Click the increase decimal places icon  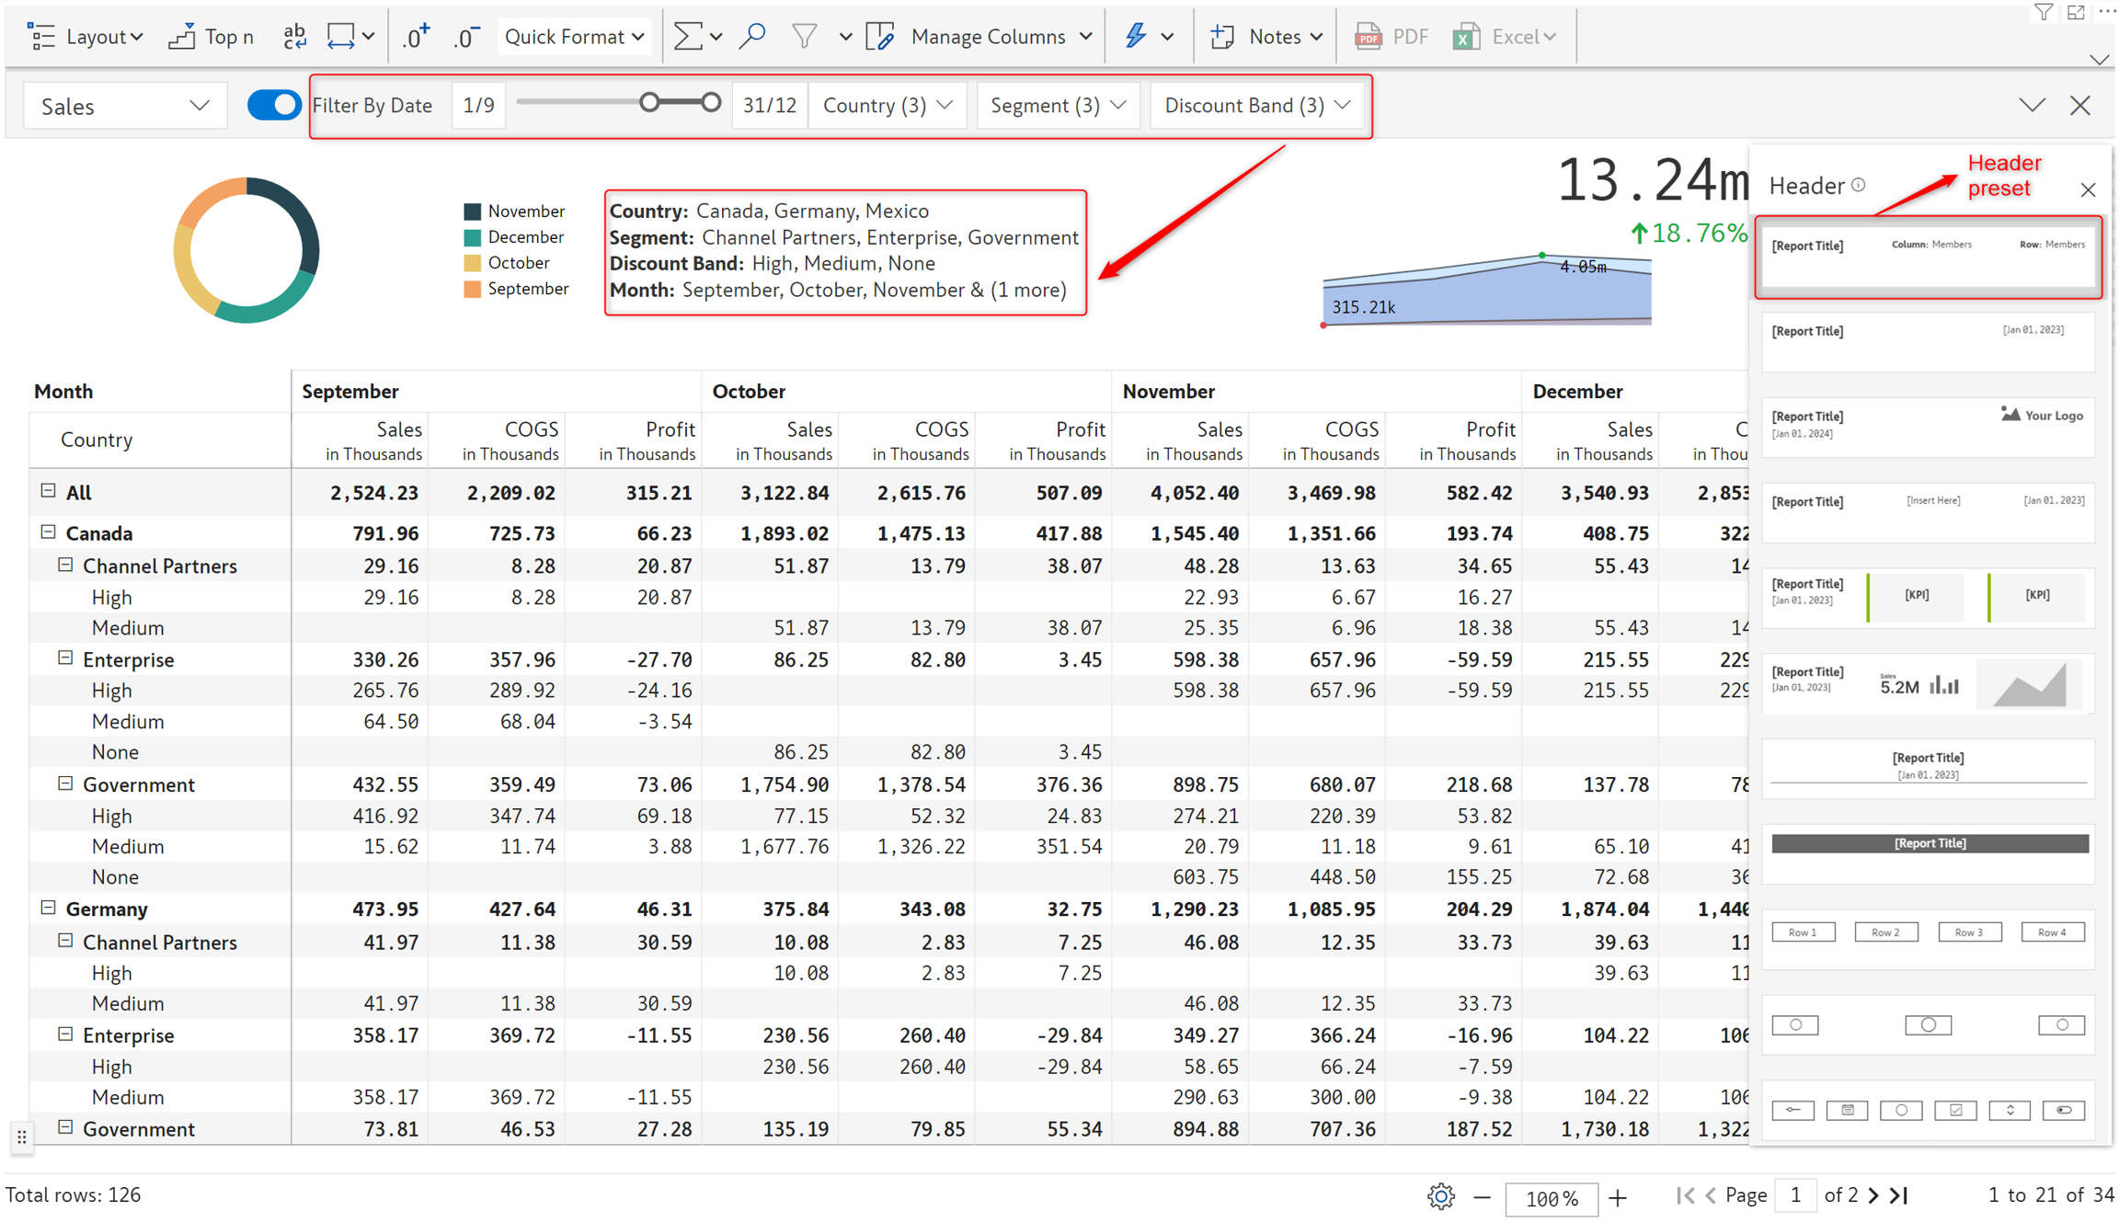[x=416, y=37]
